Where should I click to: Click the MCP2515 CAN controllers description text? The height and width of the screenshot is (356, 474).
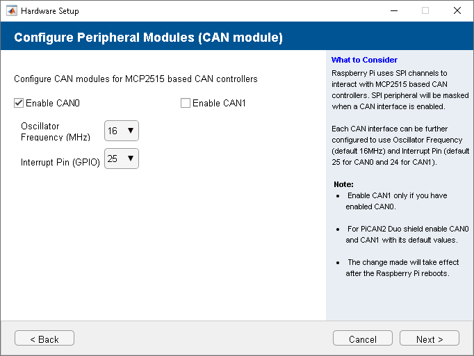point(136,79)
